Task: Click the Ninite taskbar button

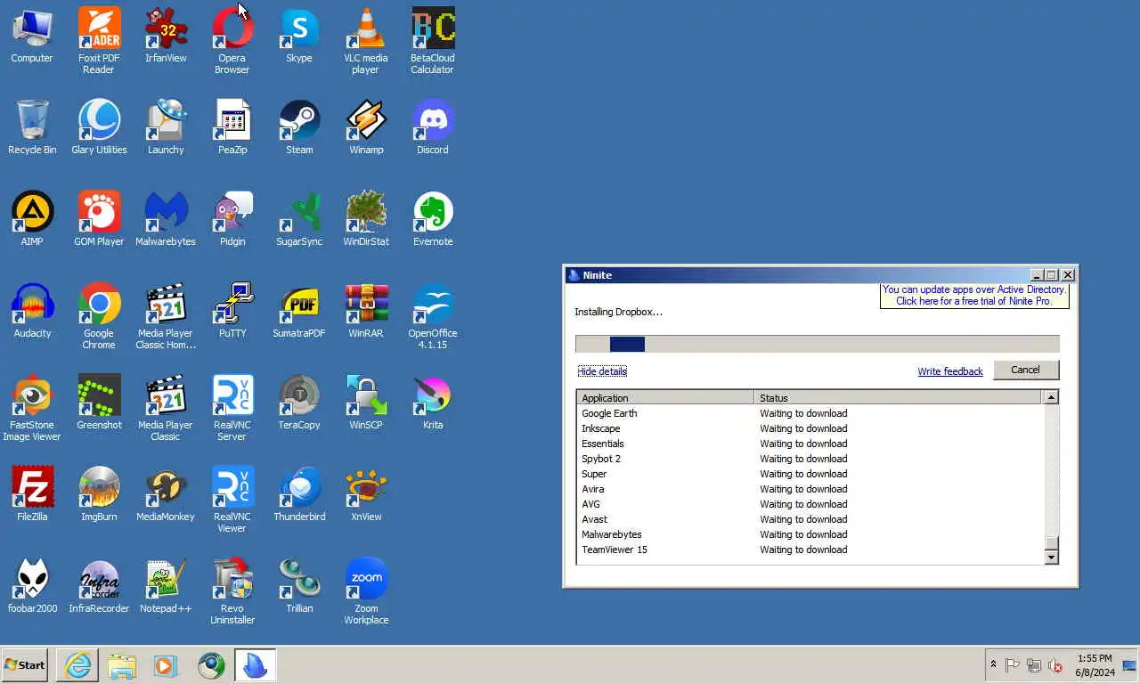Action: point(256,664)
